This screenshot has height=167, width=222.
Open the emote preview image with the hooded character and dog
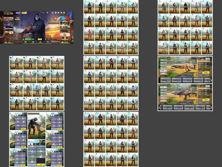(x=37, y=126)
